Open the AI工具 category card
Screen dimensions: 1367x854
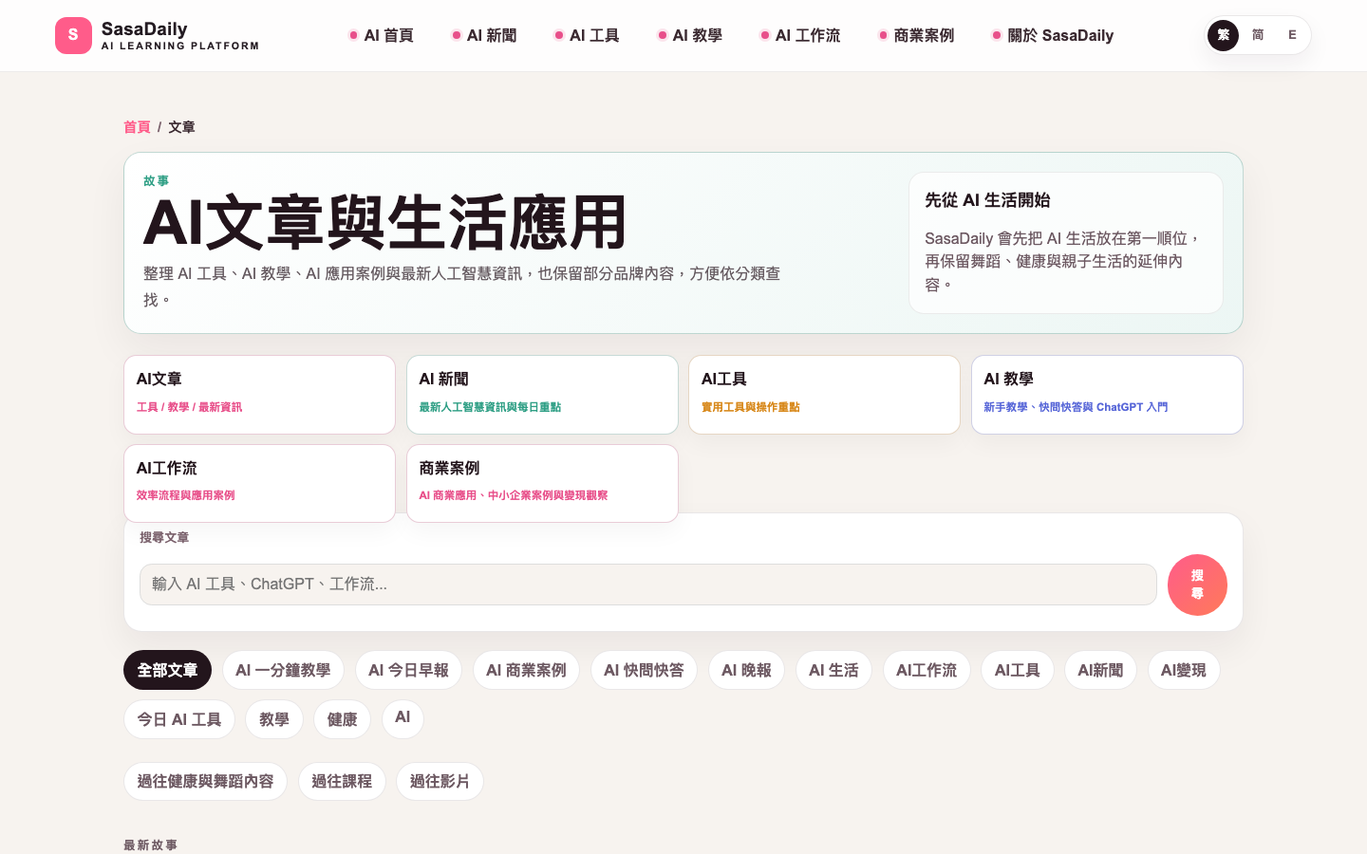[824, 395]
